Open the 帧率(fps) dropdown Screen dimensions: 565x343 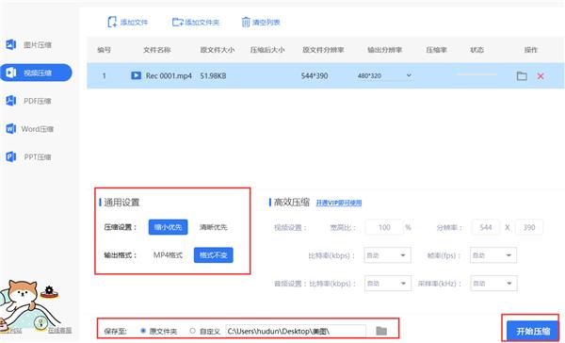pos(493,255)
